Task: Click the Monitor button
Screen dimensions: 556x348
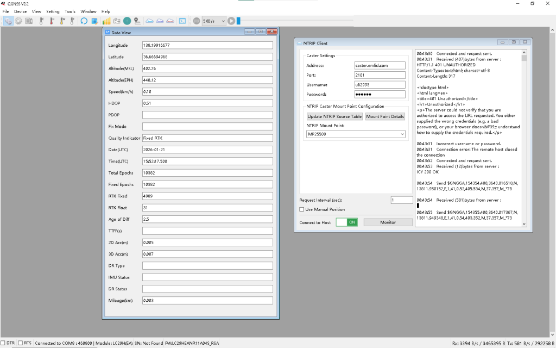Action: click(388, 222)
